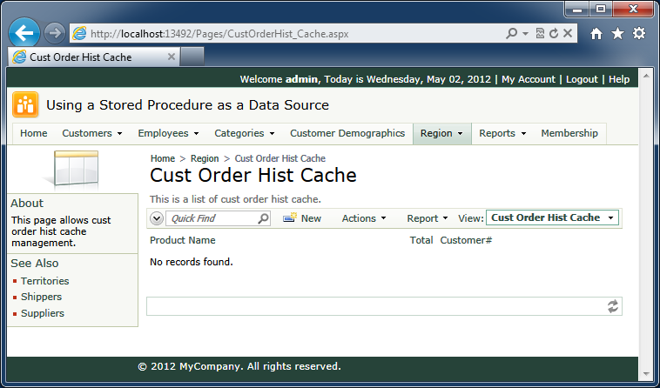
Task: Click the browser forward arrow button
Action: tap(55, 33)
